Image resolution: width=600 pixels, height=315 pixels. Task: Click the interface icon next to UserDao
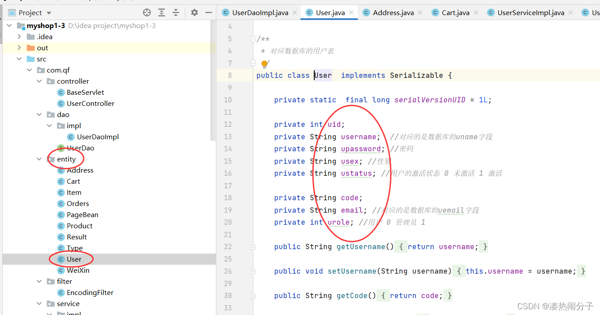[61, 148]
